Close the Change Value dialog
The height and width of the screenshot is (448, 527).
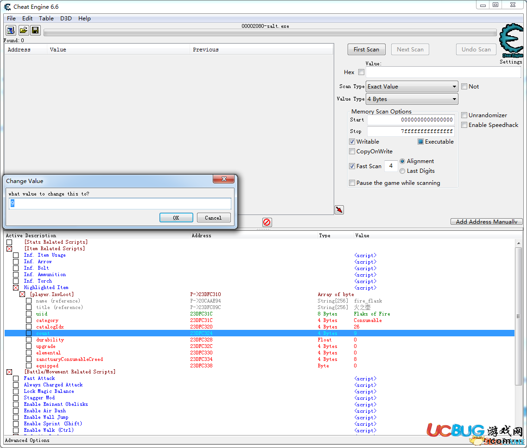pyautogui.click(x=223, y=179)
